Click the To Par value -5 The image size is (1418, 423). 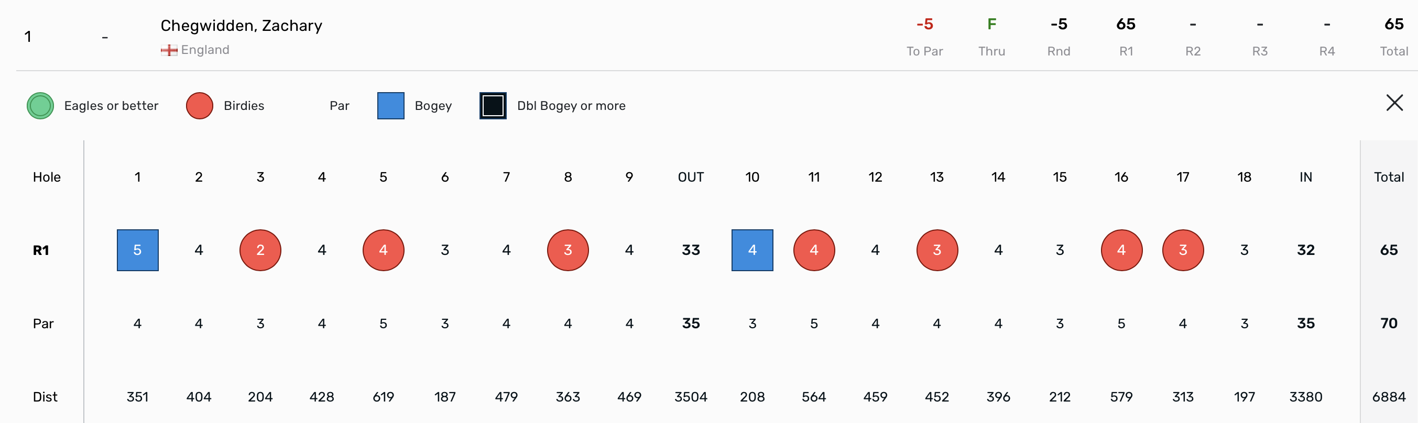[x=924, y=24]
